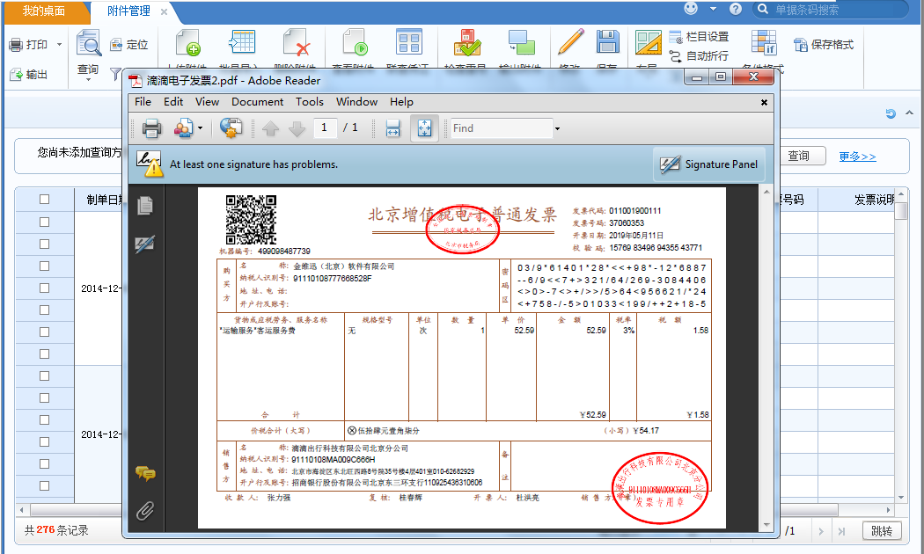The image size is (924, 554).
Task: Open the dropdown arrow beside smiley icon
Action: pos(713,9)
